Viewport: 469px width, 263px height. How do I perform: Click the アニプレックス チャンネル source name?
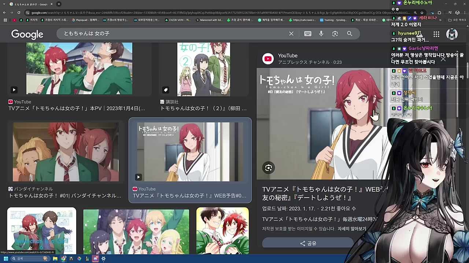coord(304,62)
